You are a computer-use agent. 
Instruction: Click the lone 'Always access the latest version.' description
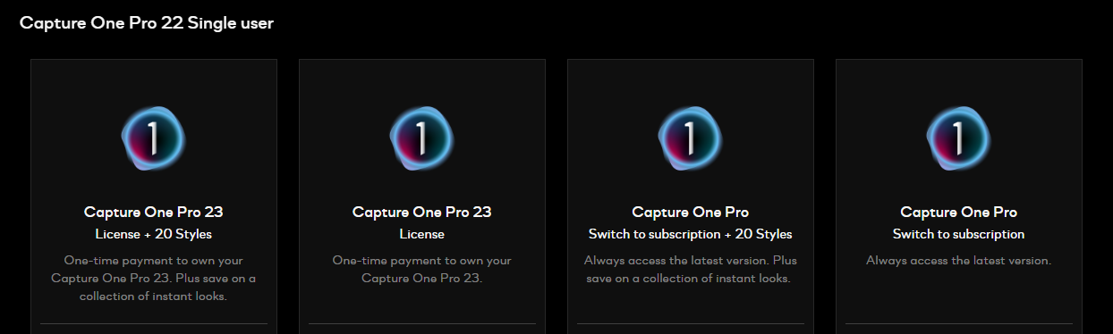coord(959,261)
